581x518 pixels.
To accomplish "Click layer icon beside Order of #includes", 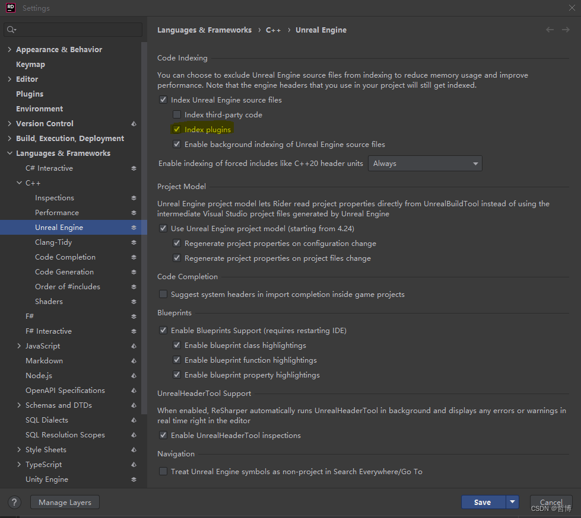I will point(134,286).
